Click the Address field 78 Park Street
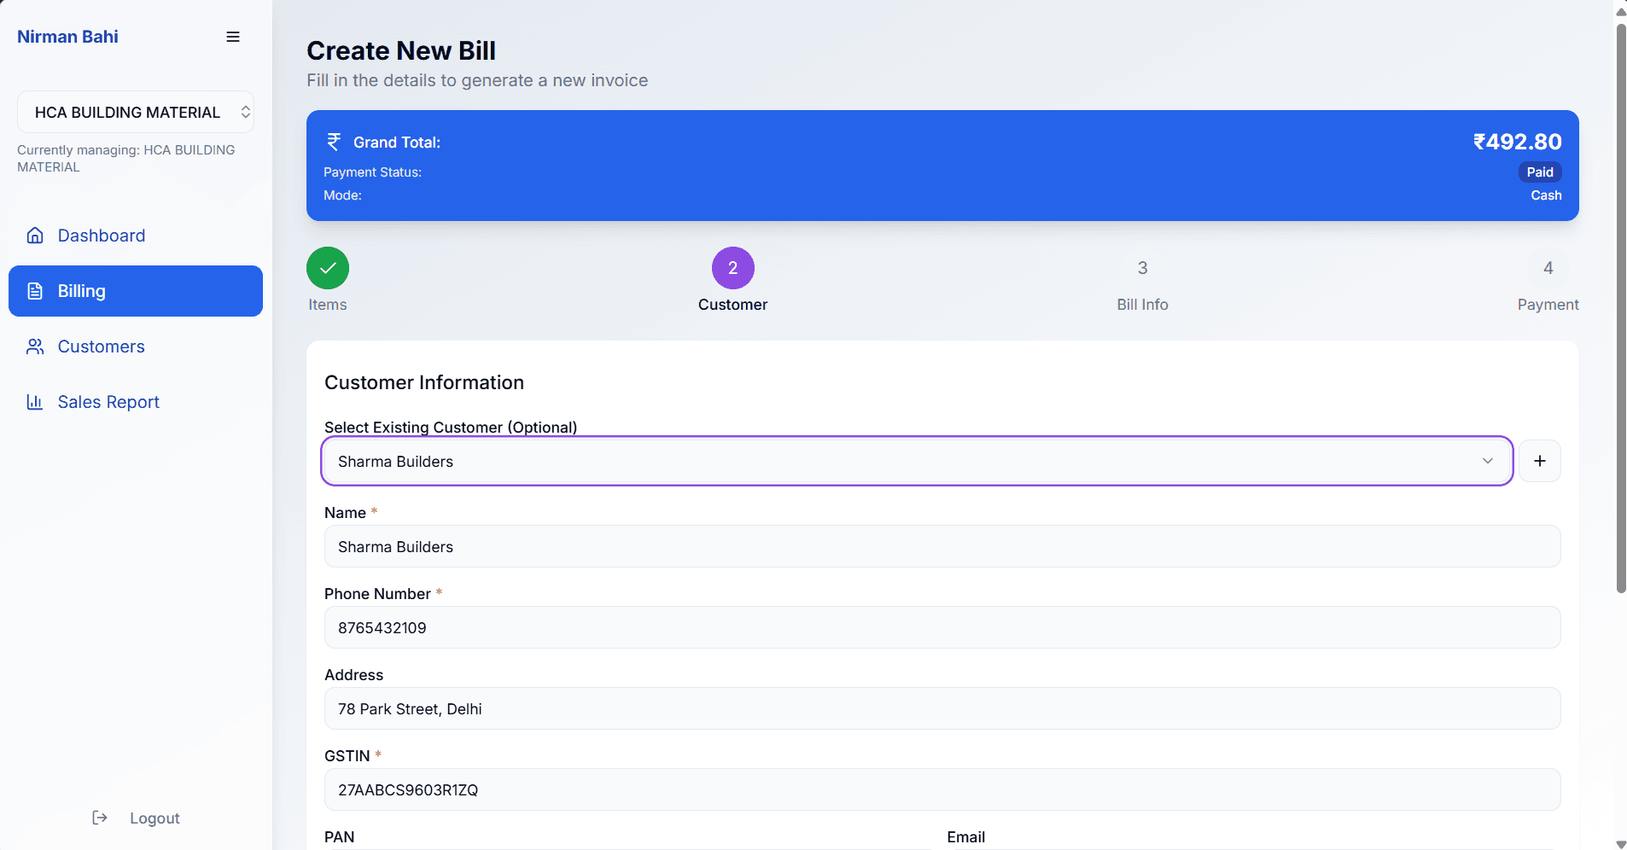 942,708
